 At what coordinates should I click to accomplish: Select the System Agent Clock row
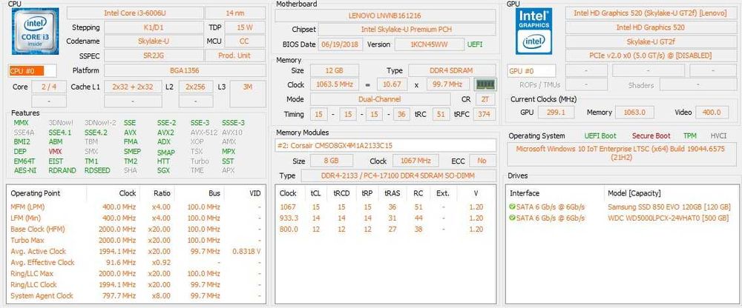(136, 295)
